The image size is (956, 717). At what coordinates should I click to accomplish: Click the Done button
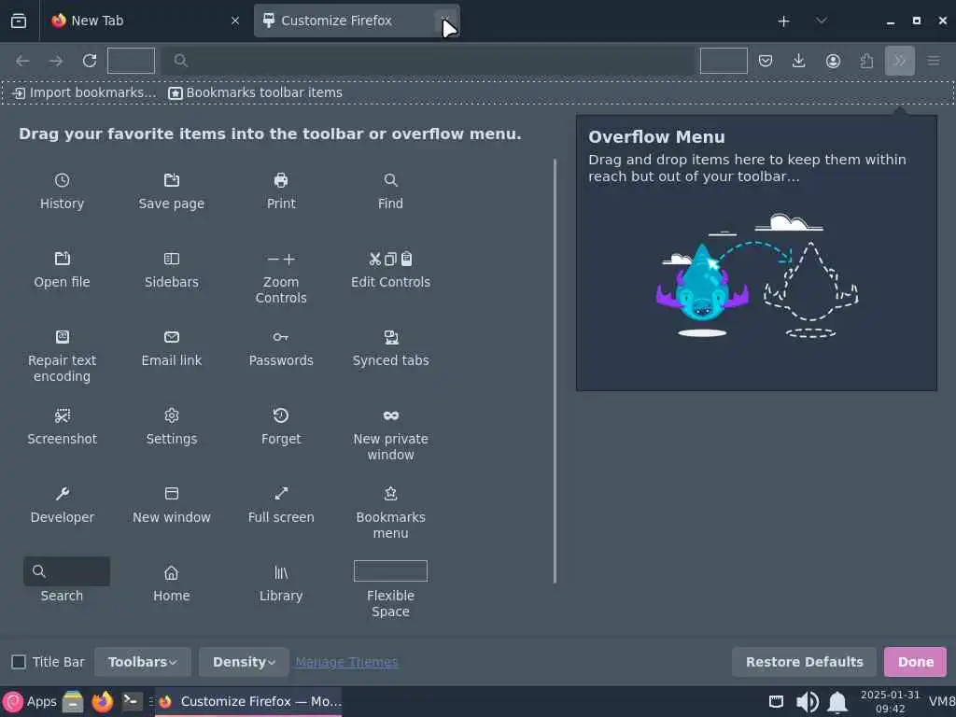pyautogui.click(x=915, y=662)
